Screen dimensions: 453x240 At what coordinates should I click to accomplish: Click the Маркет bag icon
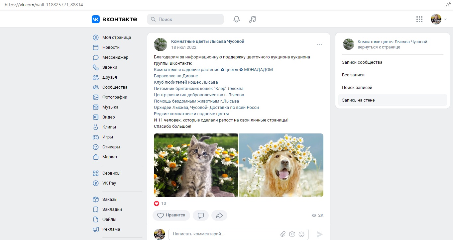(x=96, y=157)
